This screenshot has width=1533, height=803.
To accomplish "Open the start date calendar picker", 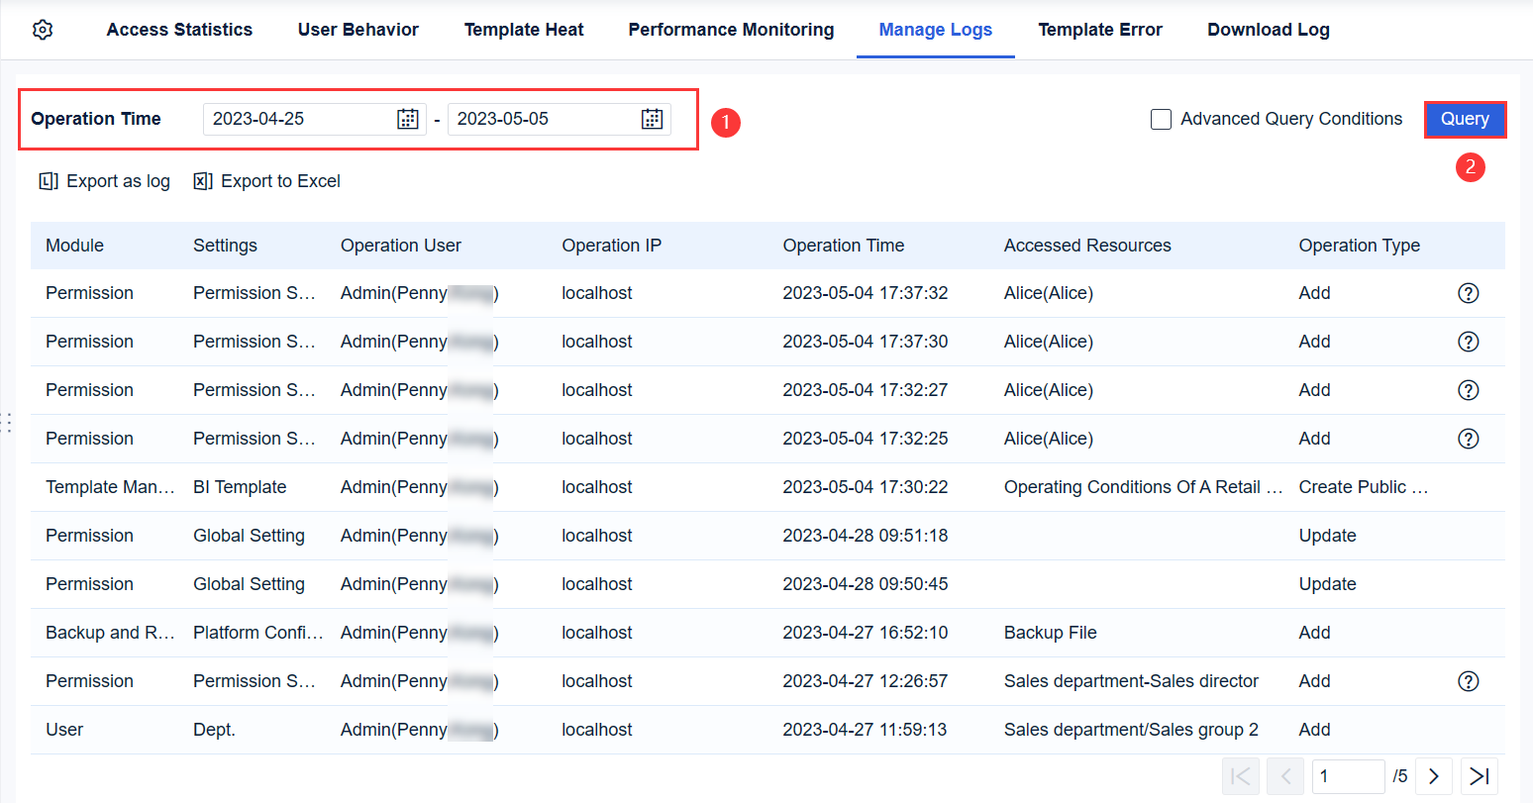I will point(406,118).
